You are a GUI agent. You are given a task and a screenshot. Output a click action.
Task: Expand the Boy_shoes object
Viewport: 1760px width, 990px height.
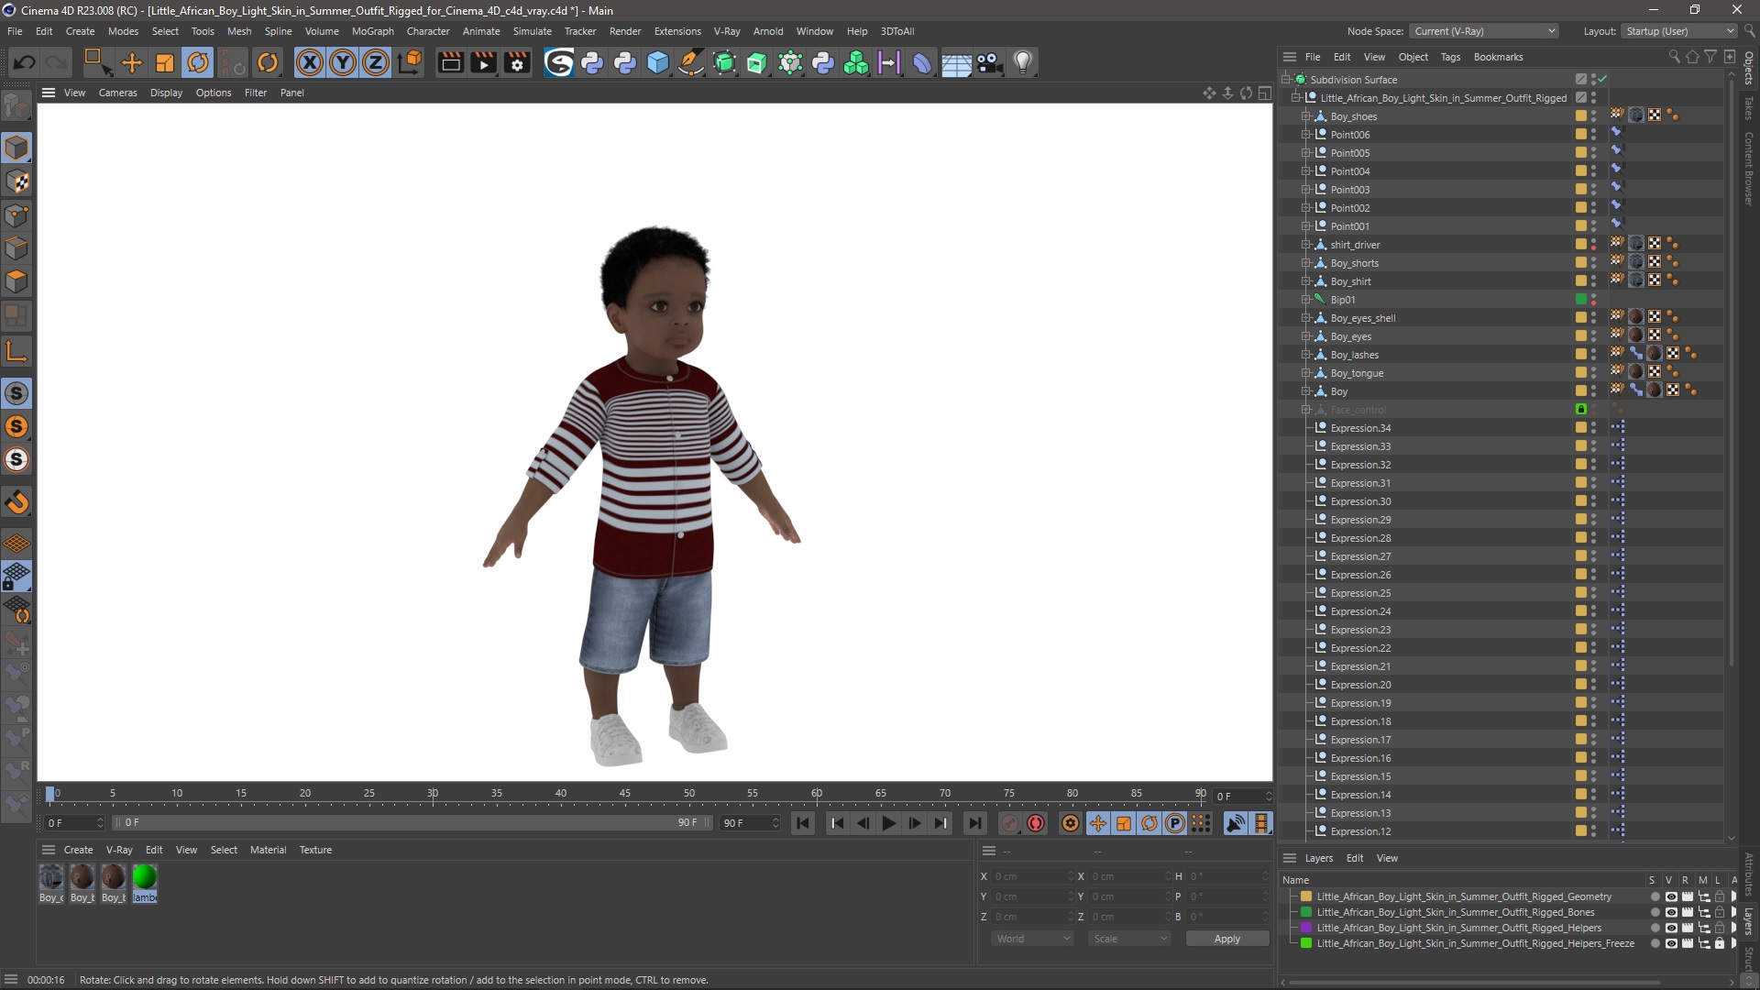(x=1306, y=116)
